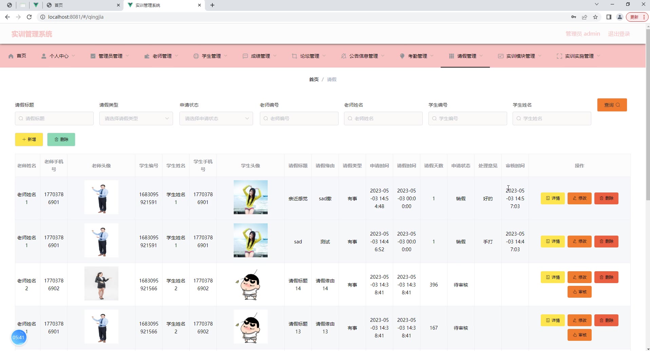Open the 请假类型 dropdown selector
The height and width of the screenshot is (351, 650).
coord(136,118)
